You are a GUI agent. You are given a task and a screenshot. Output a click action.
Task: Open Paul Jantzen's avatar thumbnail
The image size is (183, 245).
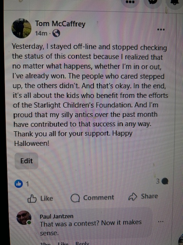tap(24, 218)
